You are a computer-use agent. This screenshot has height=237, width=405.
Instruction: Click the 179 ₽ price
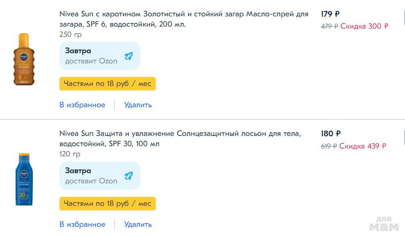click(330, 14)
